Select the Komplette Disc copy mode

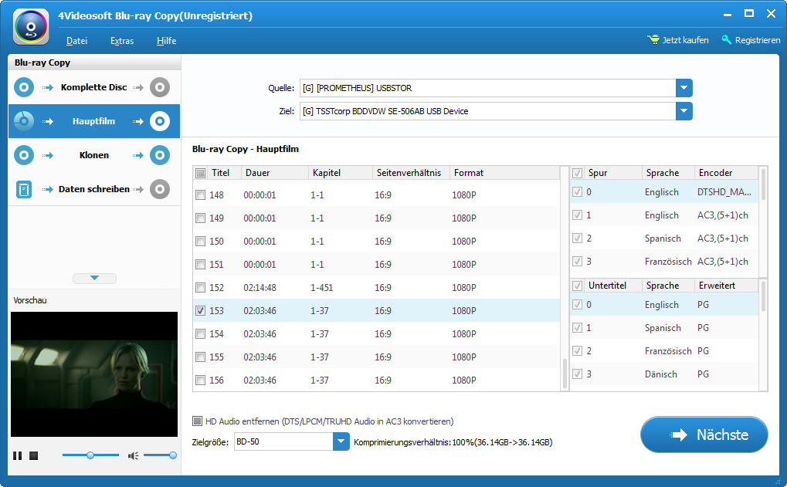(x=93, y=87)
